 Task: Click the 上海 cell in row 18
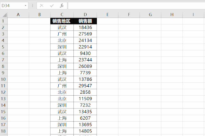pos(62,131)
